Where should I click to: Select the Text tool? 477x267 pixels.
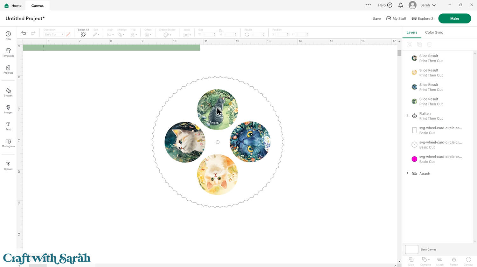coord(8,126)
